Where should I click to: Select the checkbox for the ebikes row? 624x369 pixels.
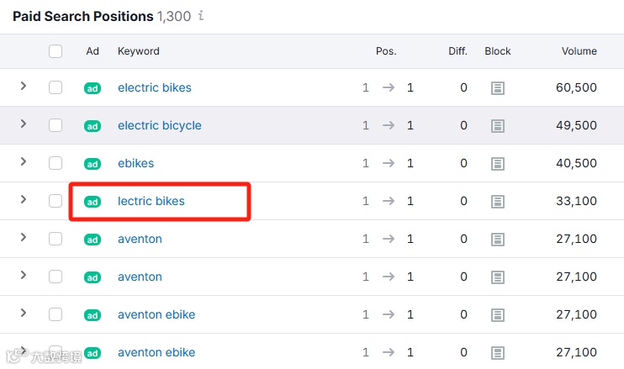pyautogui.click(x=56, y=163)
